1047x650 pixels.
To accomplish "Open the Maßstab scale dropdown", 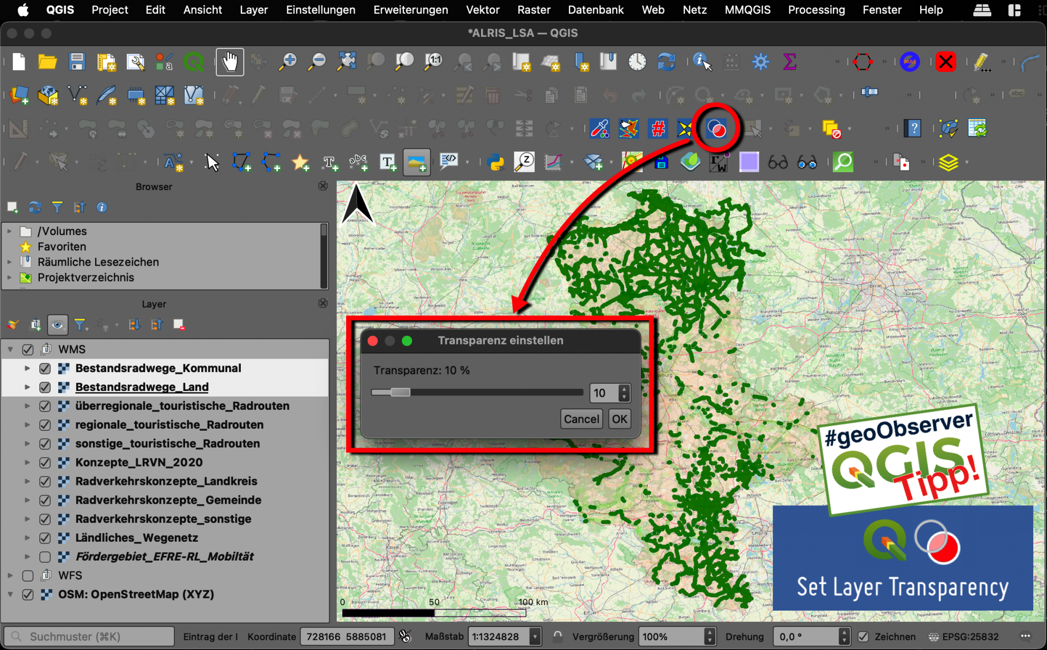I will pyautogui.click(x=534, y=636).
